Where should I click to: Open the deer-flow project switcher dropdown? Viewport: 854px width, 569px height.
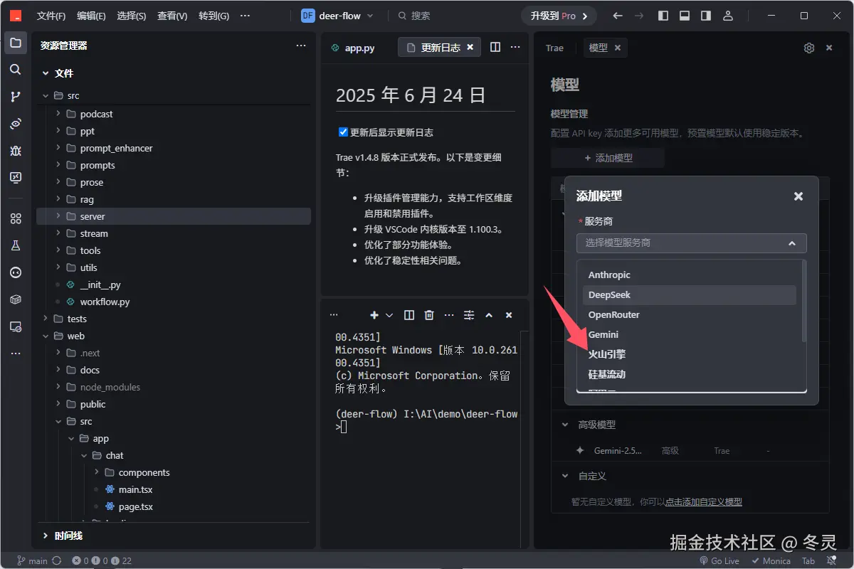337,16
